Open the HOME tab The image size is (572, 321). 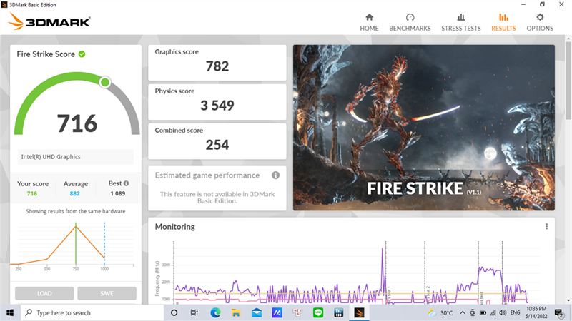coord(369,22)
